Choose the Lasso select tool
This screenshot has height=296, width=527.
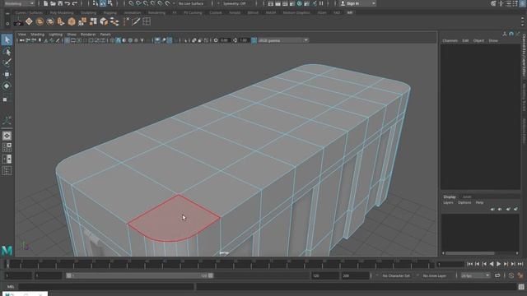(7, 51)
